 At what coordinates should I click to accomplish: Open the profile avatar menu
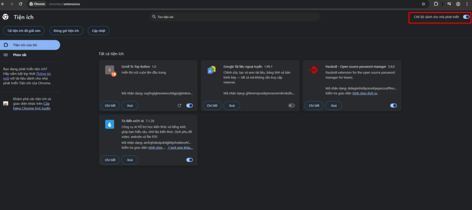(458, 4)
